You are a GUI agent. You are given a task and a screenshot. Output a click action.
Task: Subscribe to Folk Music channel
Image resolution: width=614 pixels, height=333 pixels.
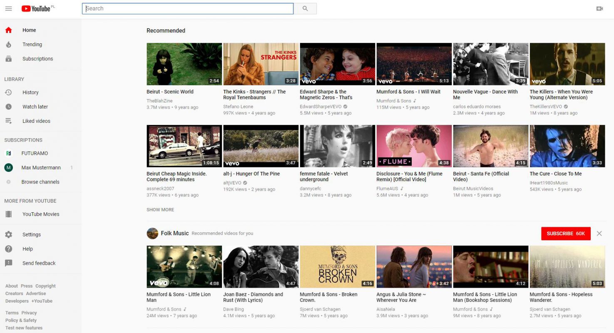[x=566, y=234]
